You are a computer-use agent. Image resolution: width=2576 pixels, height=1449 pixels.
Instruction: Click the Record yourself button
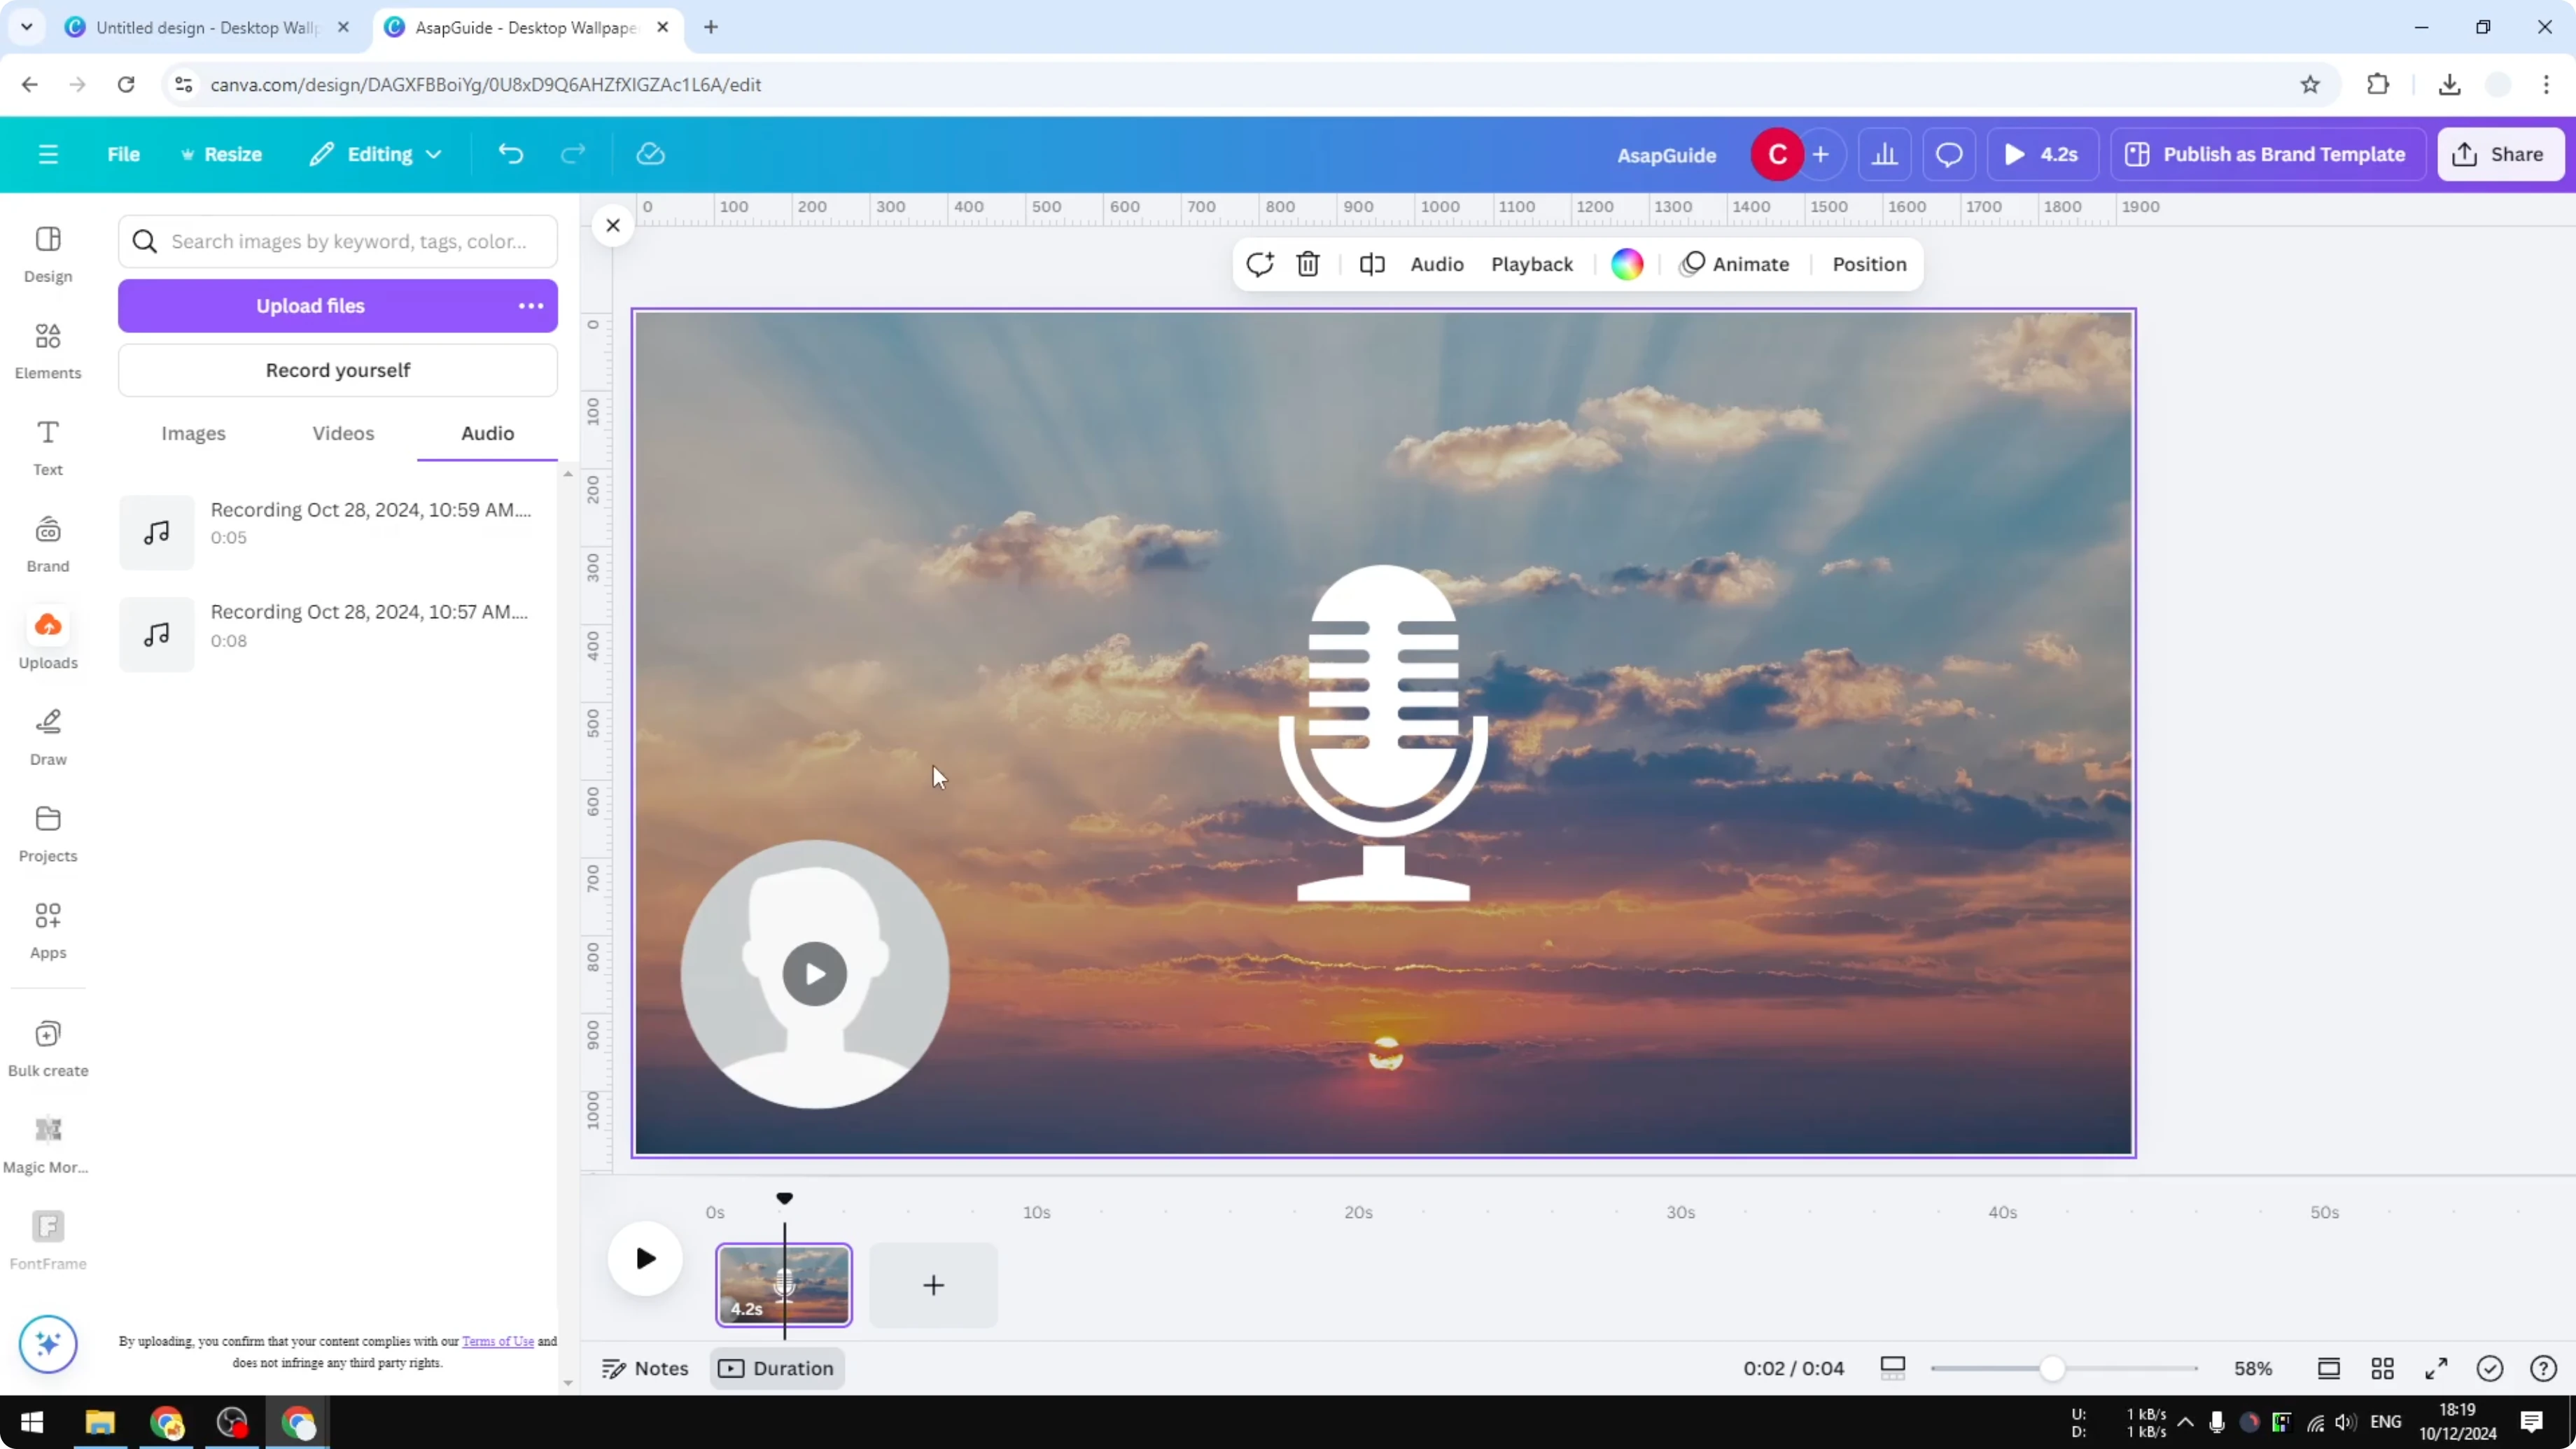coord(338,370)
